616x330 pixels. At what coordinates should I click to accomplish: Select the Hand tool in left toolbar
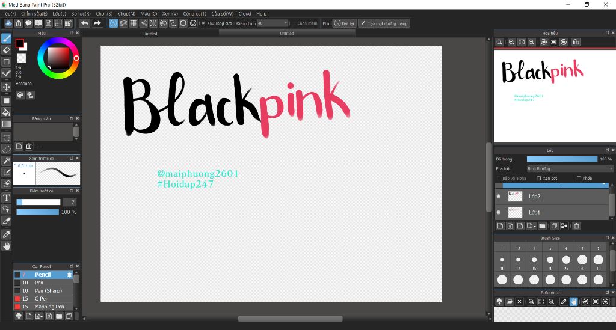6,246
